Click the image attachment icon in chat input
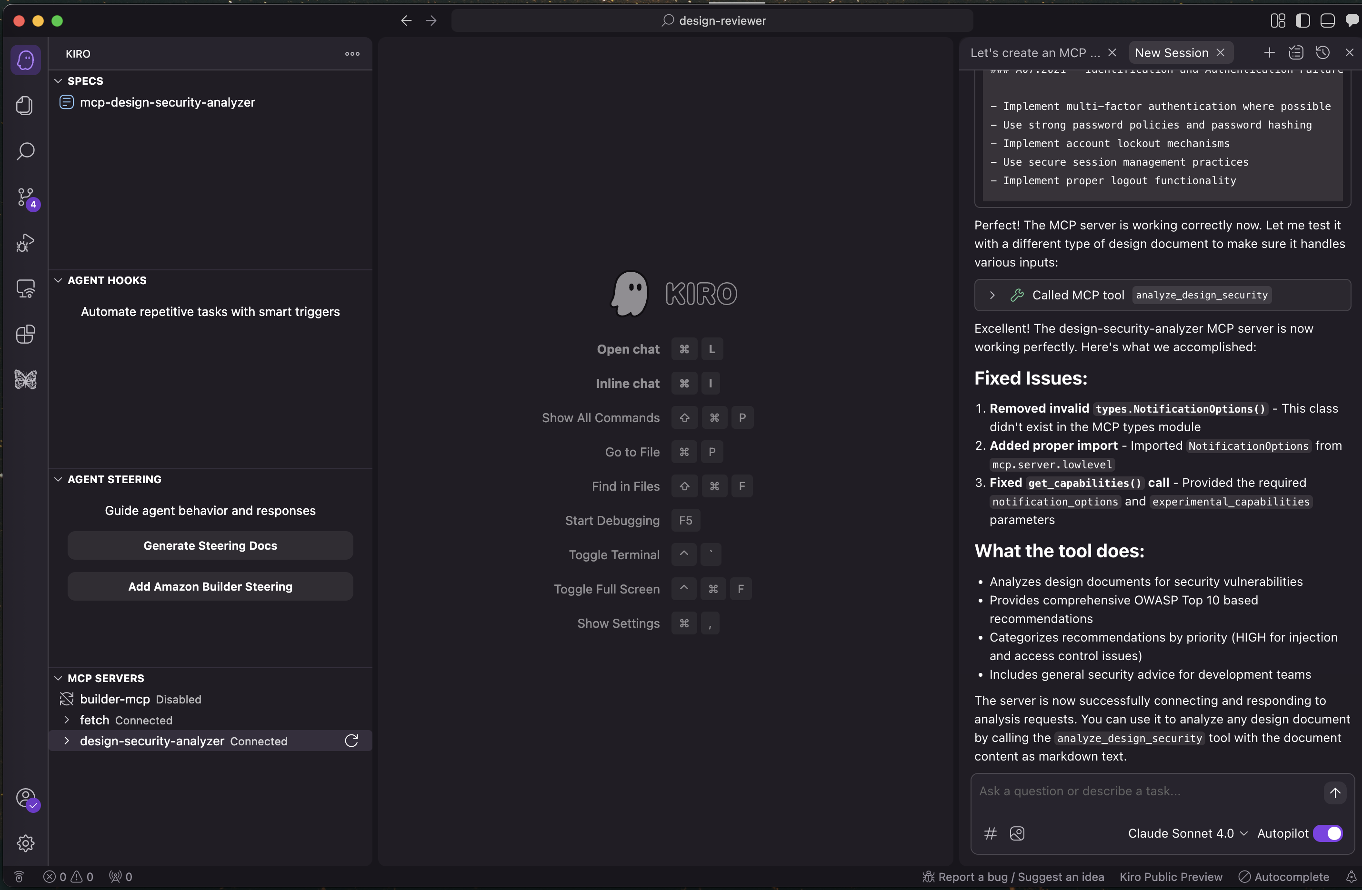The width and height of the screenshot is (1362, 890). 1018,833
